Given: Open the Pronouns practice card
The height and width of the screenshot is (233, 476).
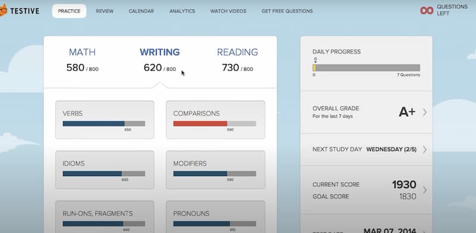Looking at the screenshot, I should (x=215, y=217).
